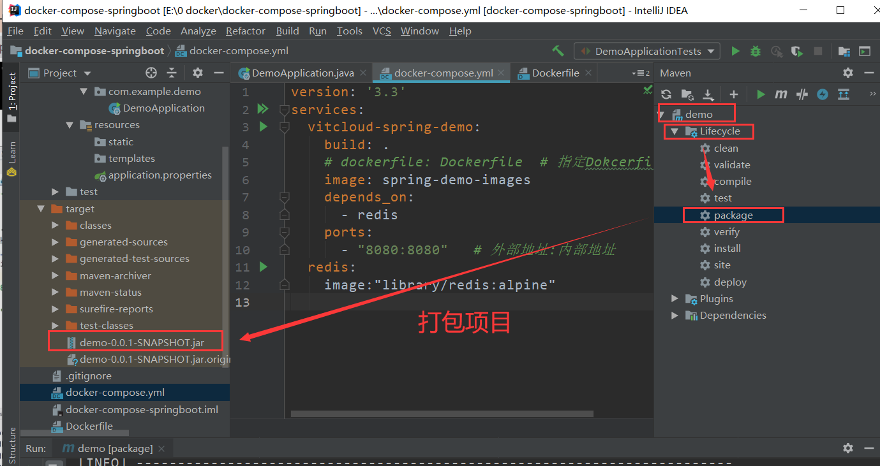
Task: Run the redis service via its gutter arrow on line 11
Action: click(x=263, y=266)
